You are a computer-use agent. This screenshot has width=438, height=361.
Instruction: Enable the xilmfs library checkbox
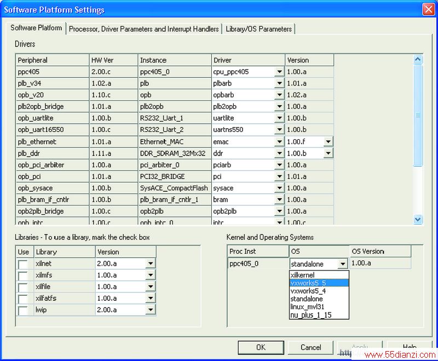[x=22, y=276]
